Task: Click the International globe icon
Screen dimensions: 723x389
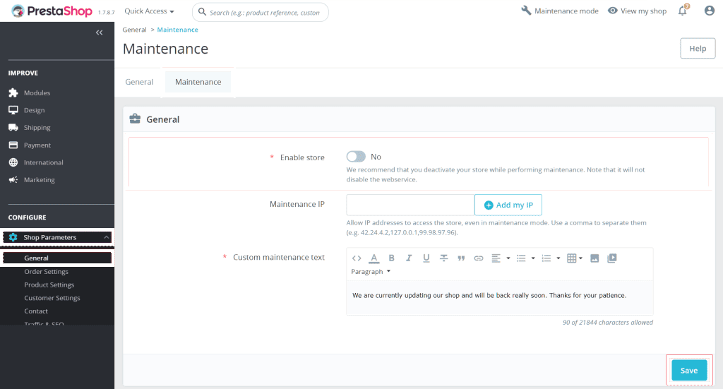Action: tap(13, 162)
